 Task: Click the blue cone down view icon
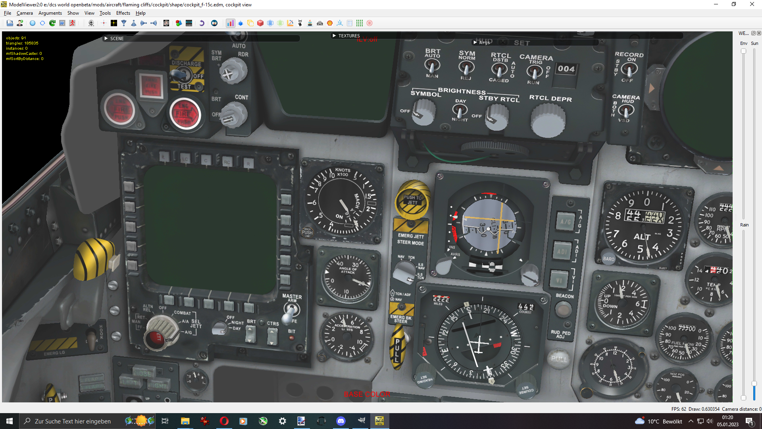124,23
